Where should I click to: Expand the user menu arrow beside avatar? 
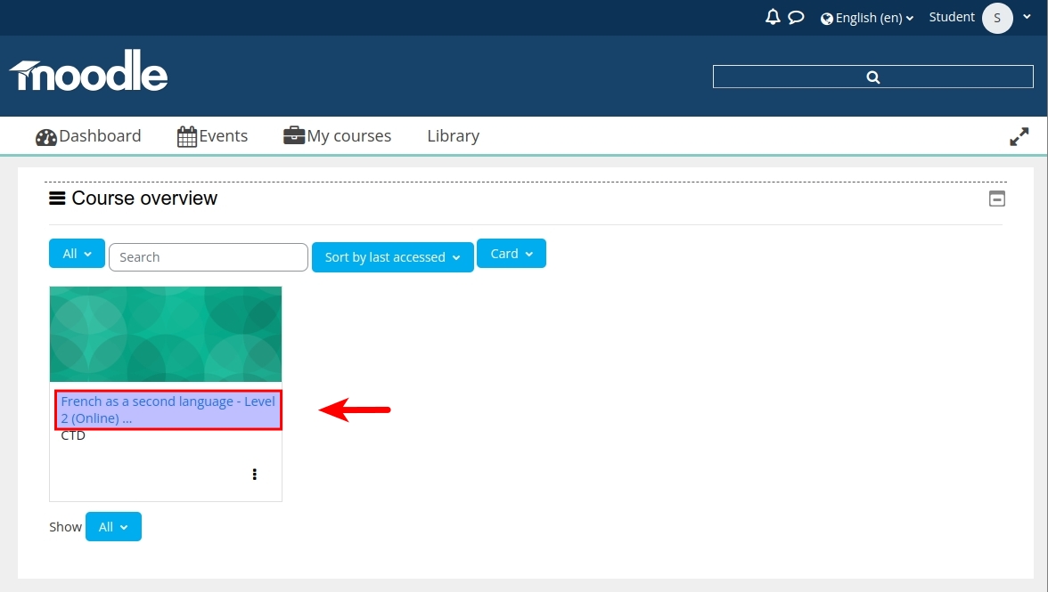click(x=1027, y=17)
